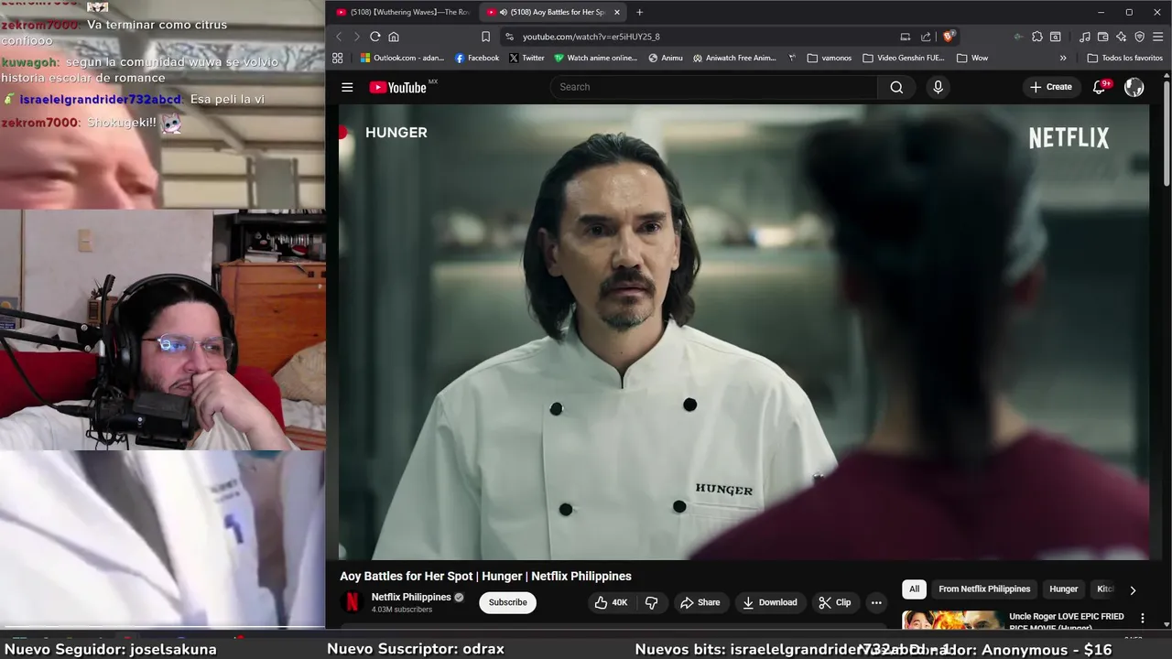Open the Facebook bookmark

[x=477, y=58]
